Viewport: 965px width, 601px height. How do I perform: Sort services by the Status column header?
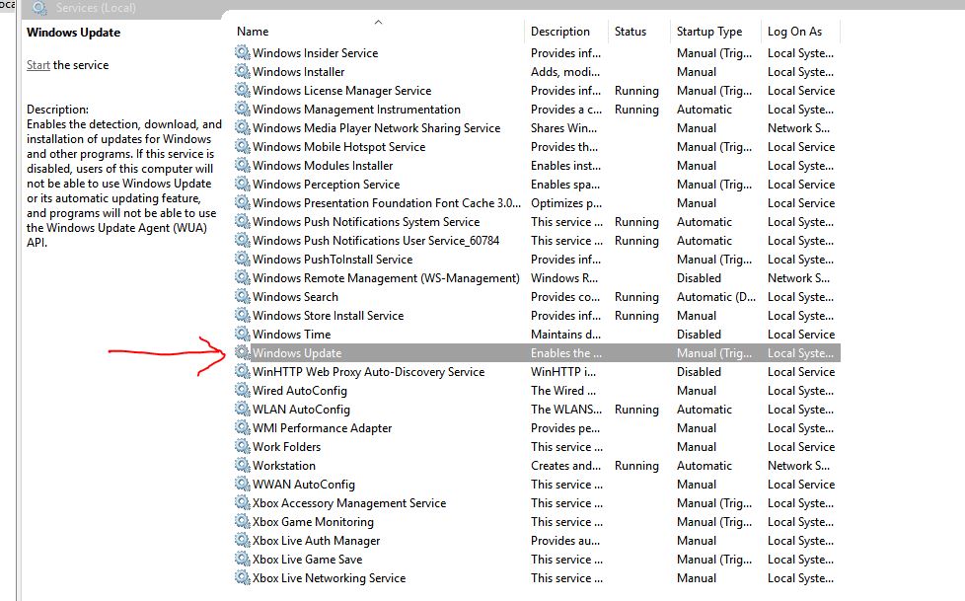(631, 32)
